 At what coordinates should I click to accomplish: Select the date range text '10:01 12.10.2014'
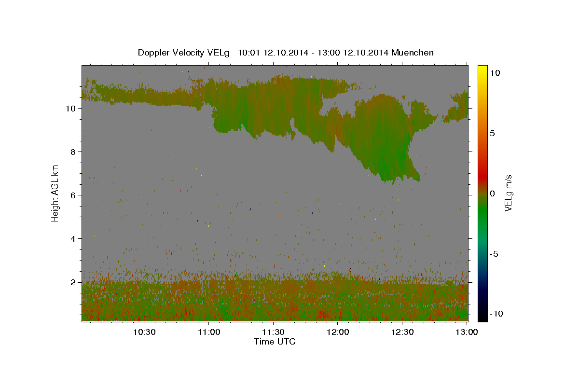tap(272, 52)
